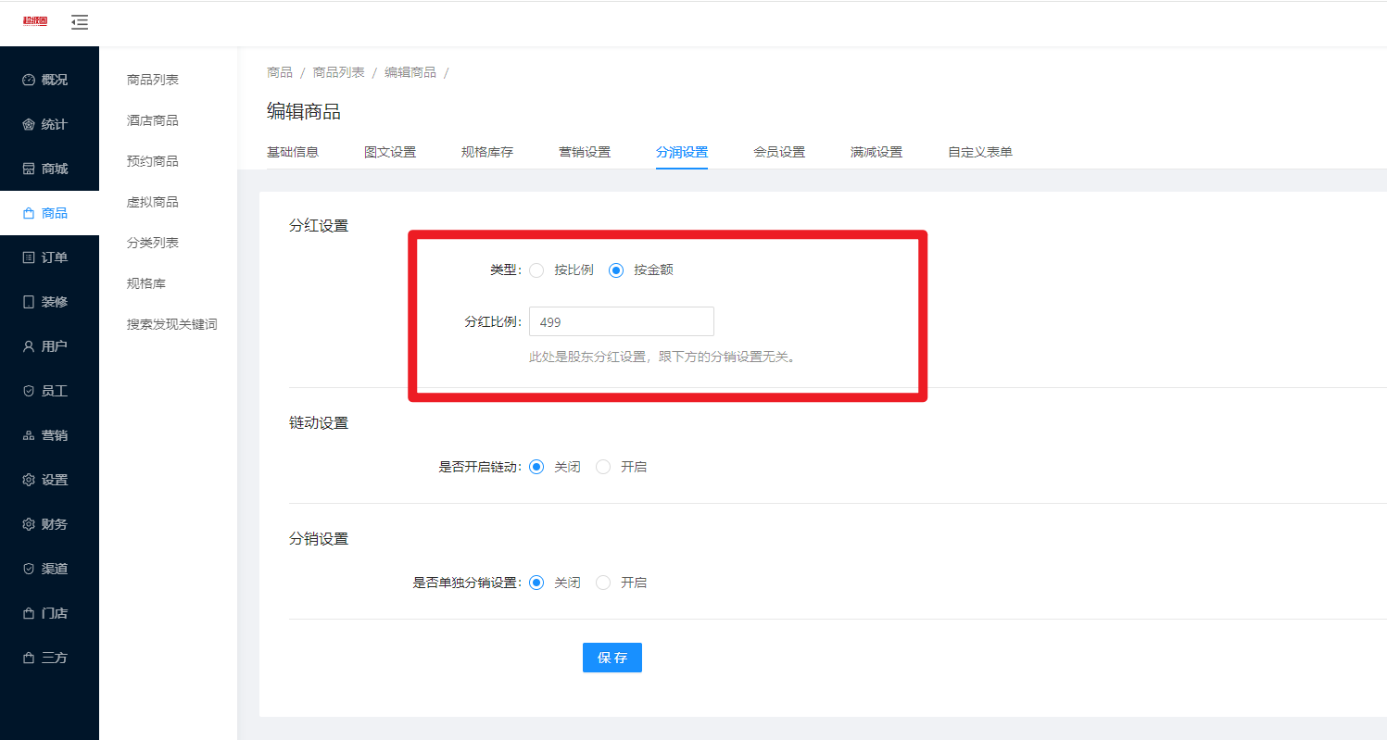This screenshot has width=1387, height=740.
Task: Enable 链动 by selecting 开启 radio
Action: [x=603, y=467]
